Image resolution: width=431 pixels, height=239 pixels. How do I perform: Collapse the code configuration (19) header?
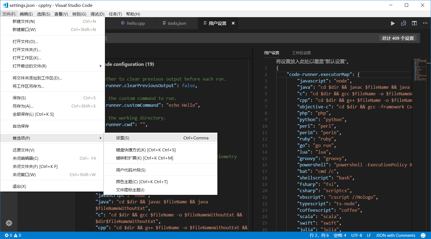pos(130,64)
